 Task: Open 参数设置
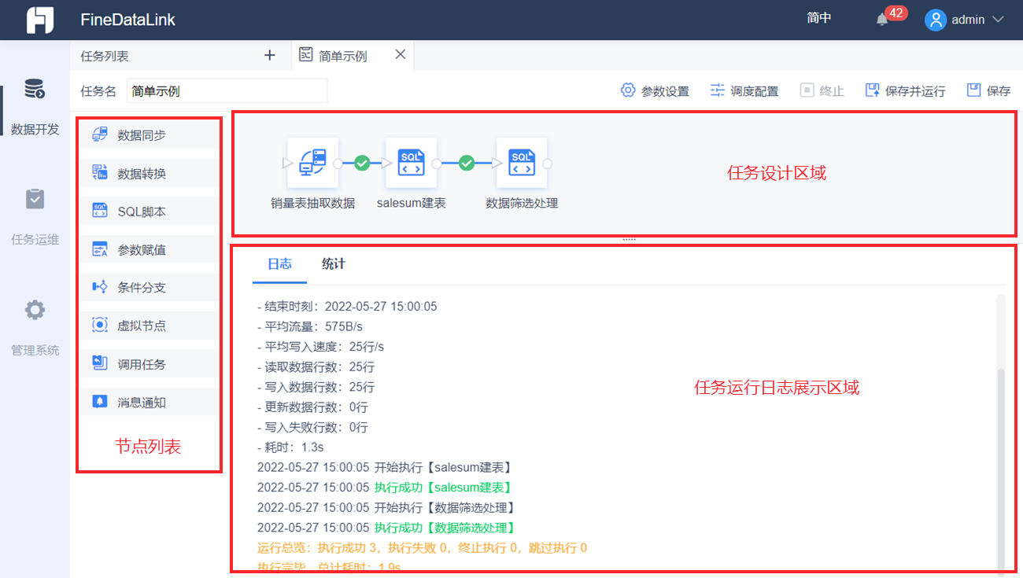pyautogui.click(x=655, y=91)
